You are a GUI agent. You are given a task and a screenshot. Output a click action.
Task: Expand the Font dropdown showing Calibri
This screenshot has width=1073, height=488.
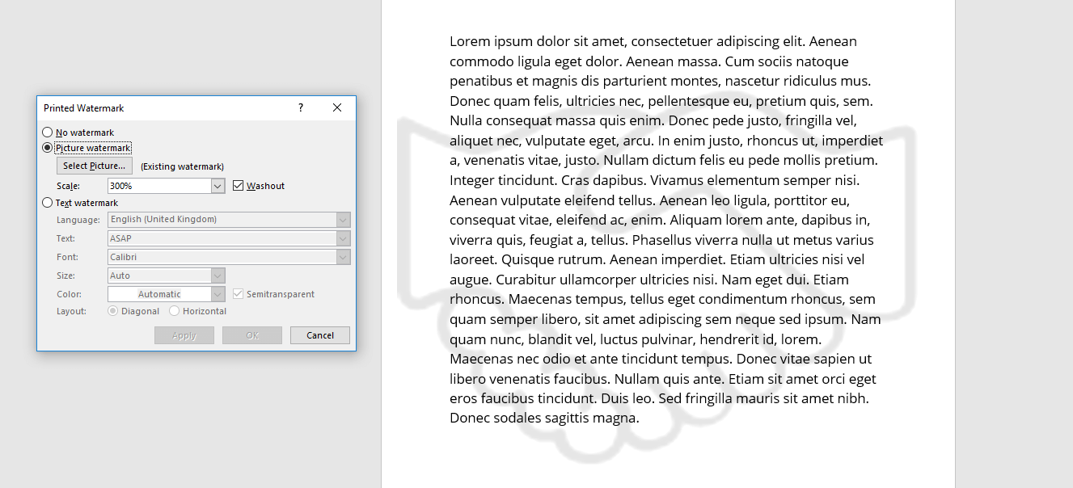click(x=344, y=257)
